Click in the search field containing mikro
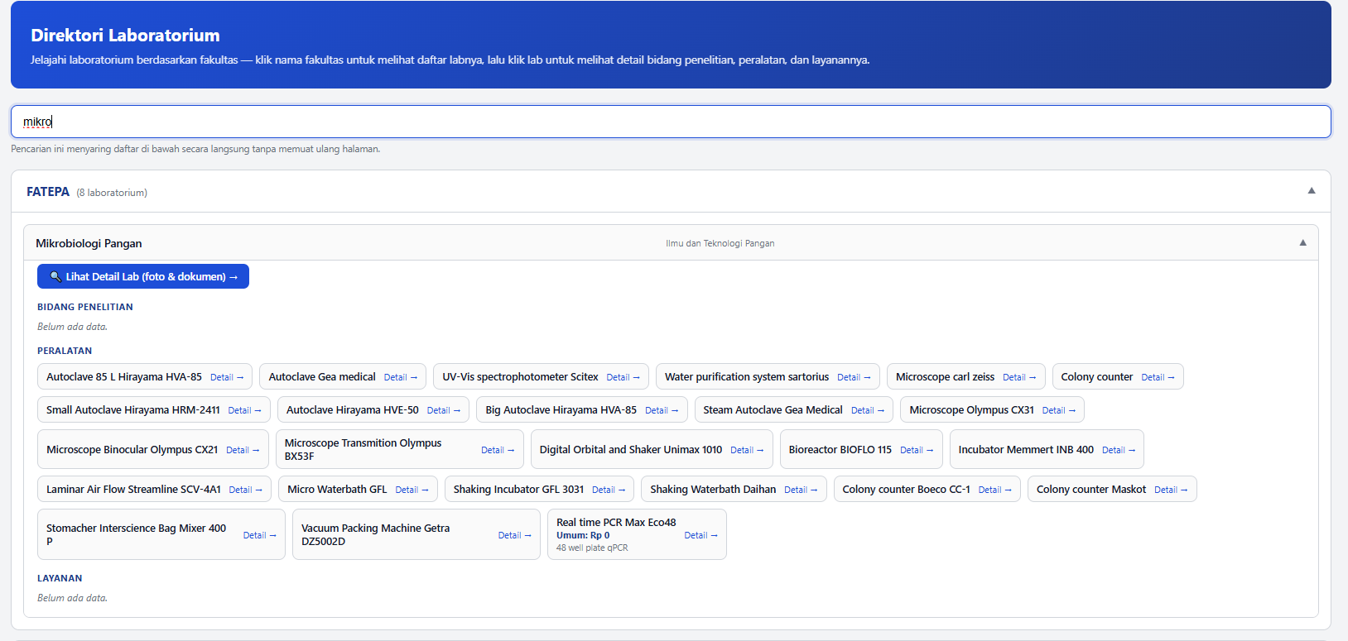This screenshot has width=1348, height=641. click(671, 122)
